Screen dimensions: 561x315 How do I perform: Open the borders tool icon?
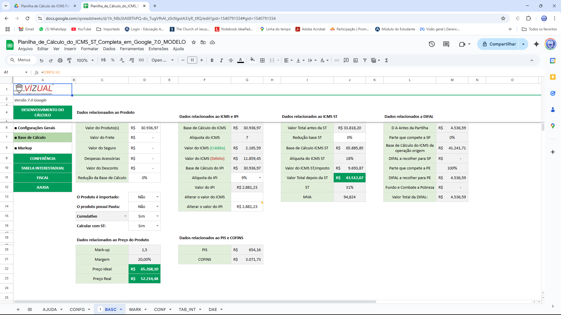pos(262,60)
